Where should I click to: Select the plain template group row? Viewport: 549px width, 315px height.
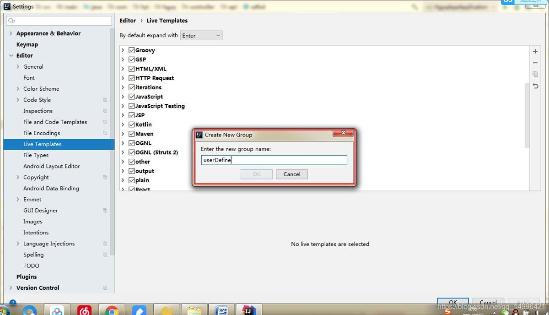click(x=324, y=180)
